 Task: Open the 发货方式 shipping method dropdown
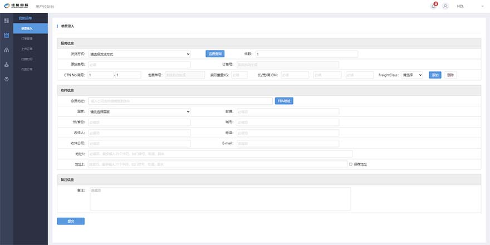pos(140,54)
